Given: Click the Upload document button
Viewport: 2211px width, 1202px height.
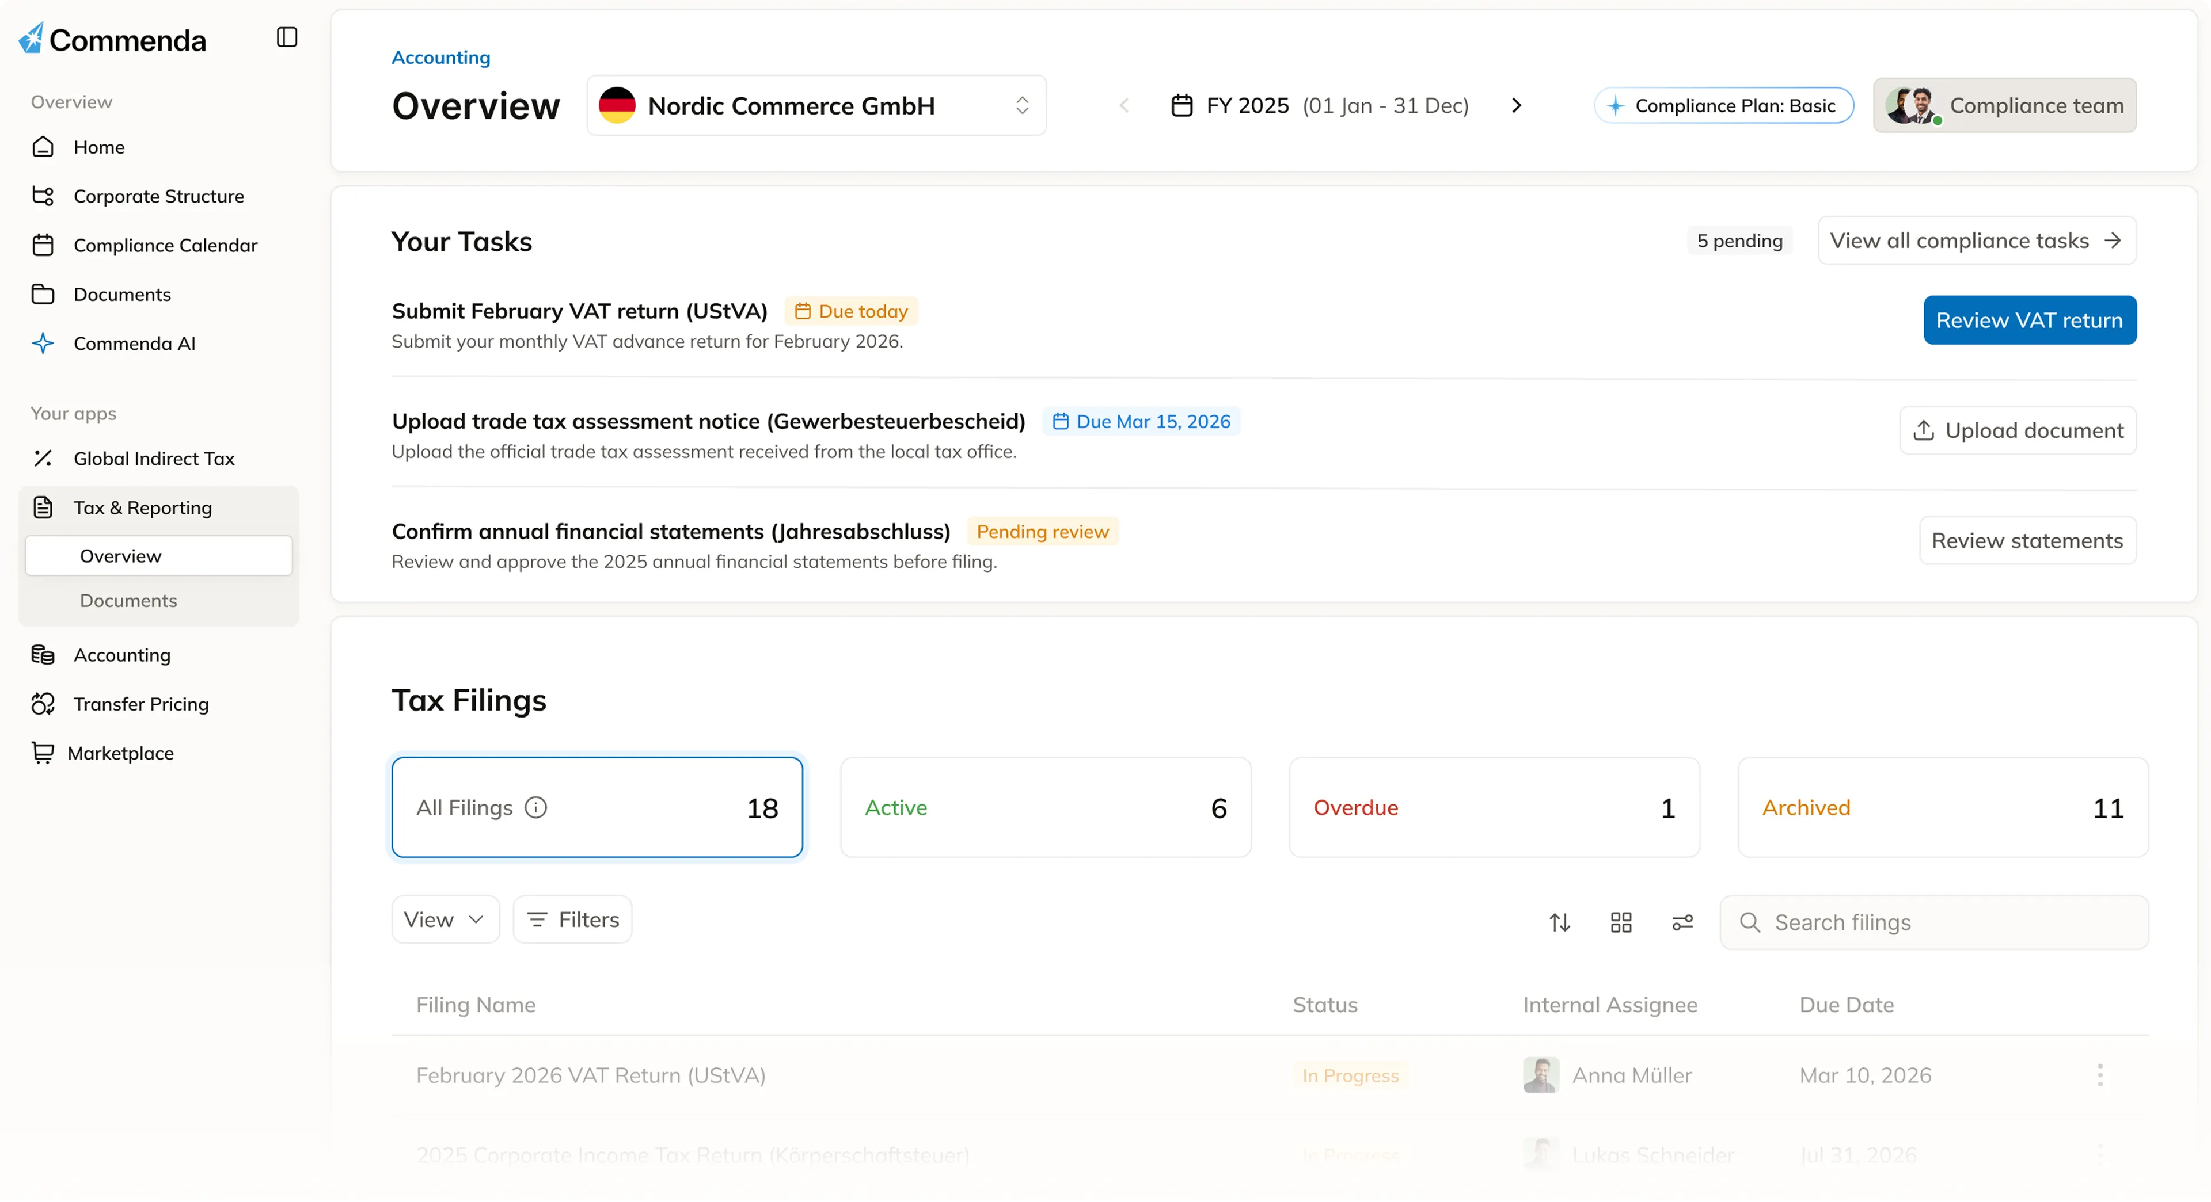Looking at the screenshot, I should coord(2017,430).
